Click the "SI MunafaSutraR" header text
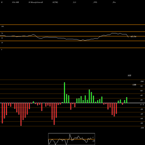 pos(36,2)
